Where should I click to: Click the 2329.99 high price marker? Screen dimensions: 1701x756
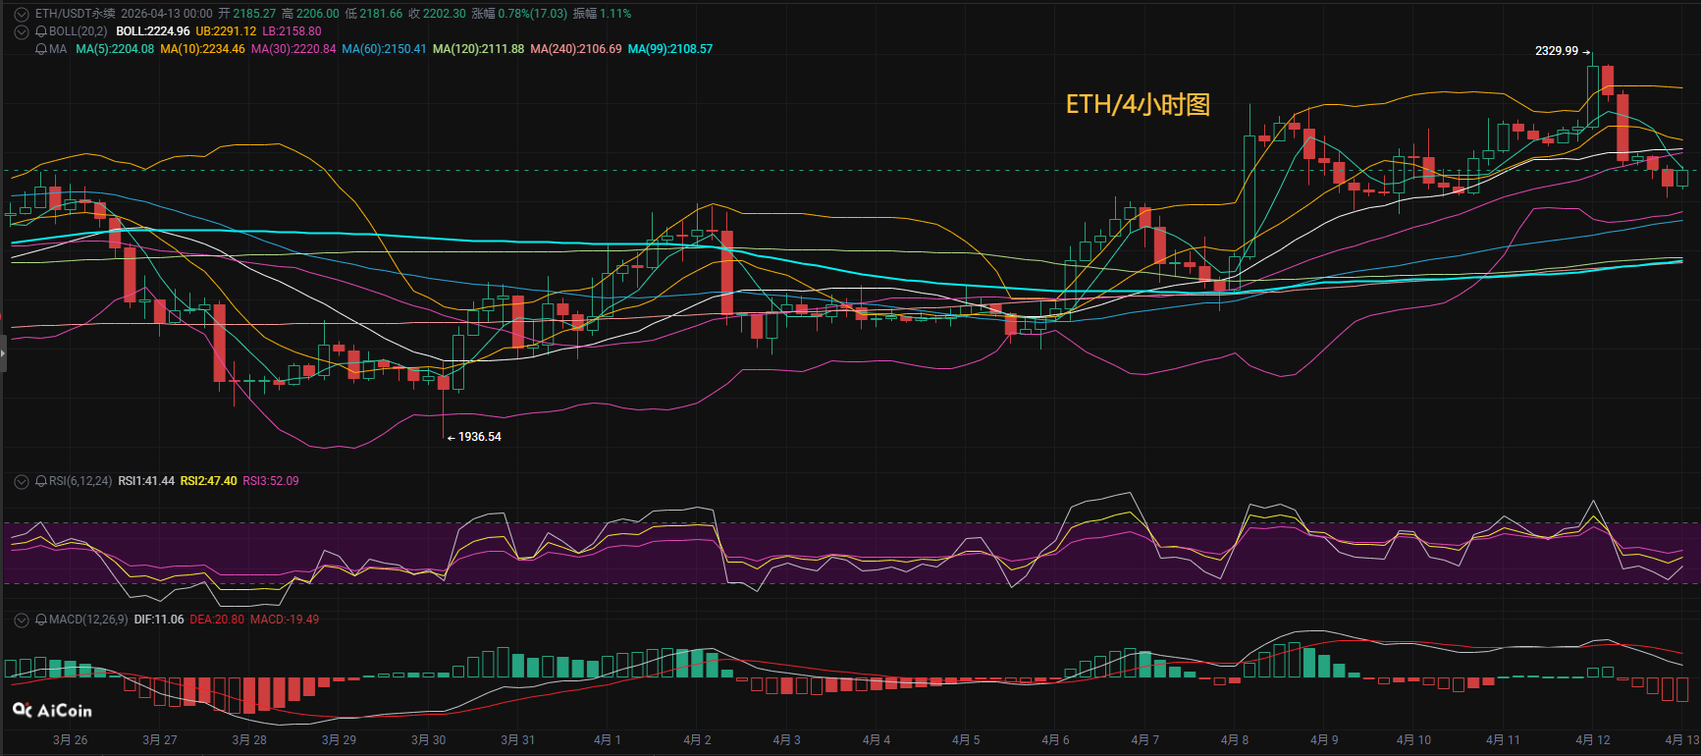(x=1557, y=51)
